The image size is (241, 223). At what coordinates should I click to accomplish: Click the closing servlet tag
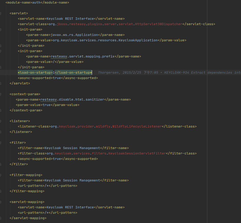(20, 83)
